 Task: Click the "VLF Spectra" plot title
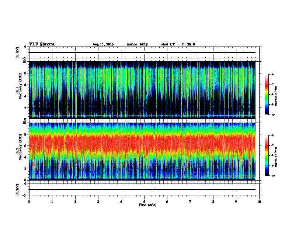[42, 44]
